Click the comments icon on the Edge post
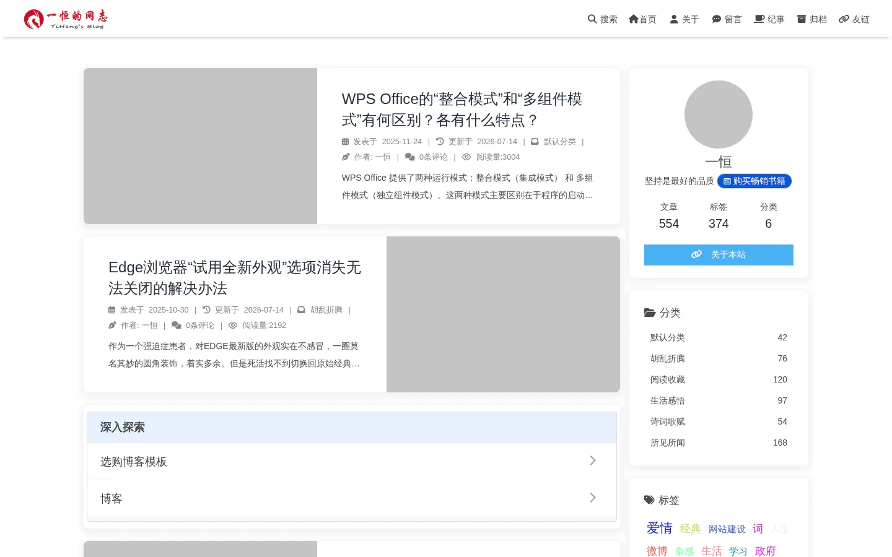892x557 pixels. click(x=177, y=326)
